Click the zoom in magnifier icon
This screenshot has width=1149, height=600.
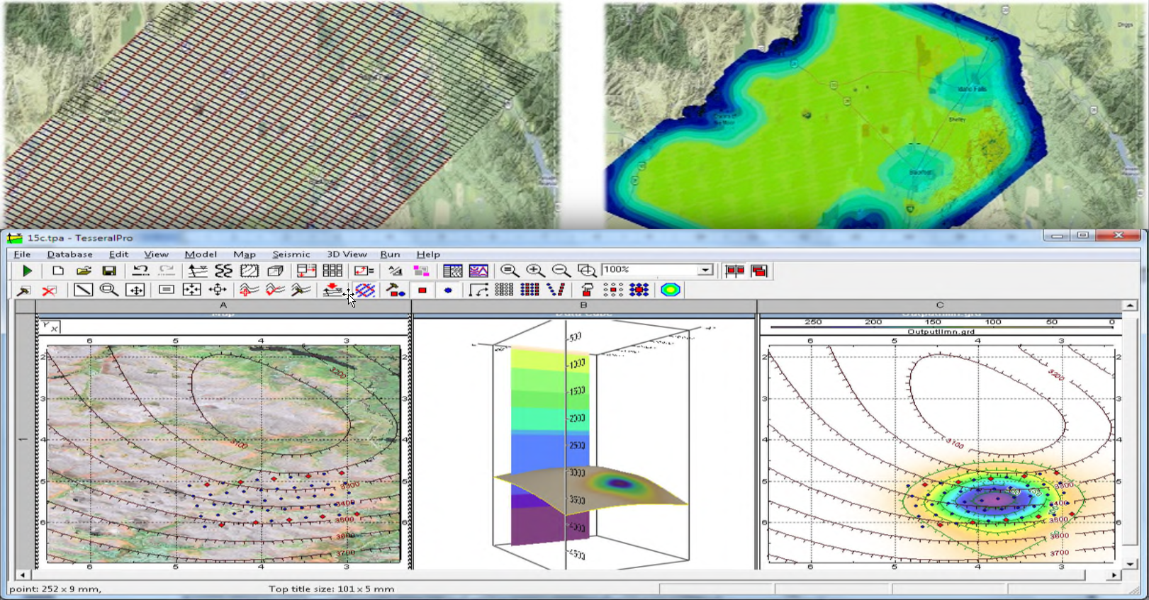pyautogui.click(x=535, y=271)
